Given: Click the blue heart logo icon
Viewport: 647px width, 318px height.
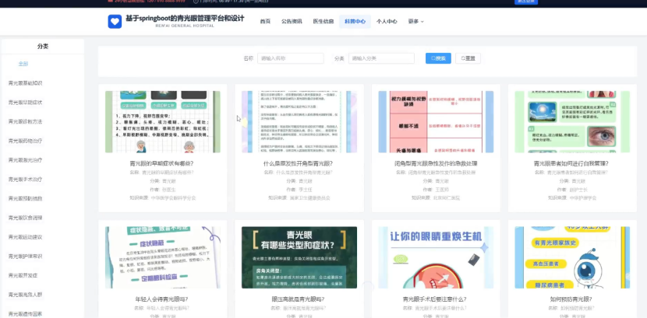Looking at the screenshot, I should point(115,22).
